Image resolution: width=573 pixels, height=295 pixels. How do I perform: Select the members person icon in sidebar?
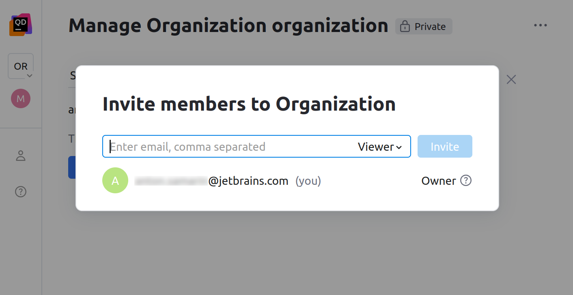pyautogui.click(x=21, y=156)
